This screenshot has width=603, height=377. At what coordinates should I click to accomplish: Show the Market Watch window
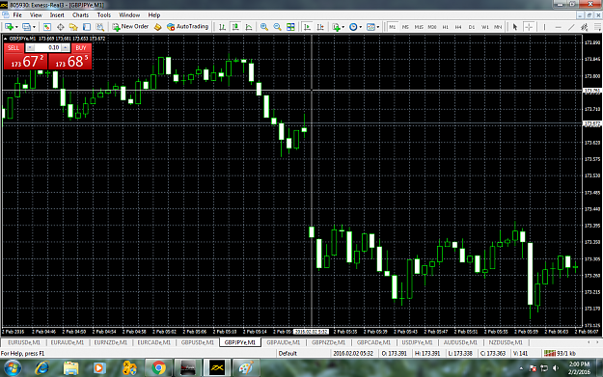coord(47,27)
